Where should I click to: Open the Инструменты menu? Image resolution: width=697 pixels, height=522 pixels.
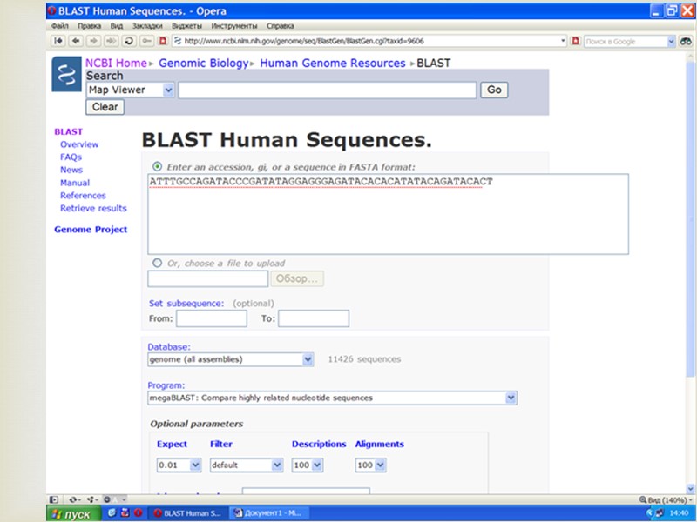[x=234, y=26]
